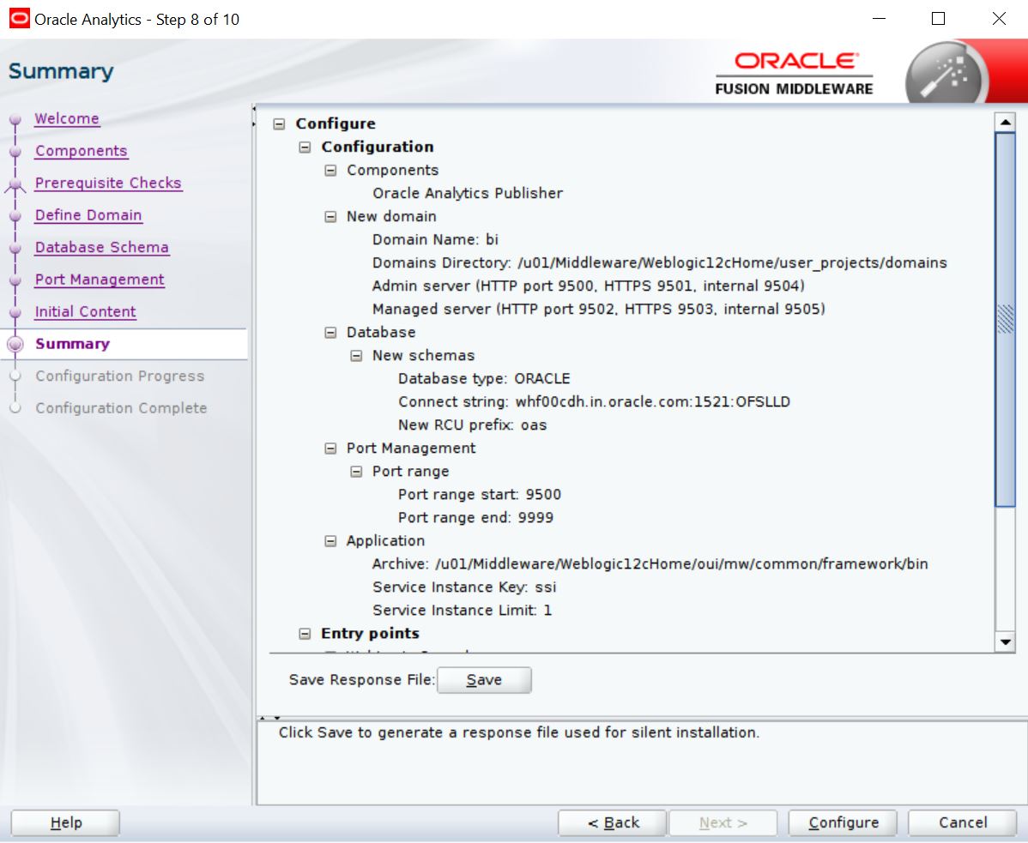This screenshot has height=843, width=1028.
Task: Select the Domains Directory path row
Action: point(660,262)
